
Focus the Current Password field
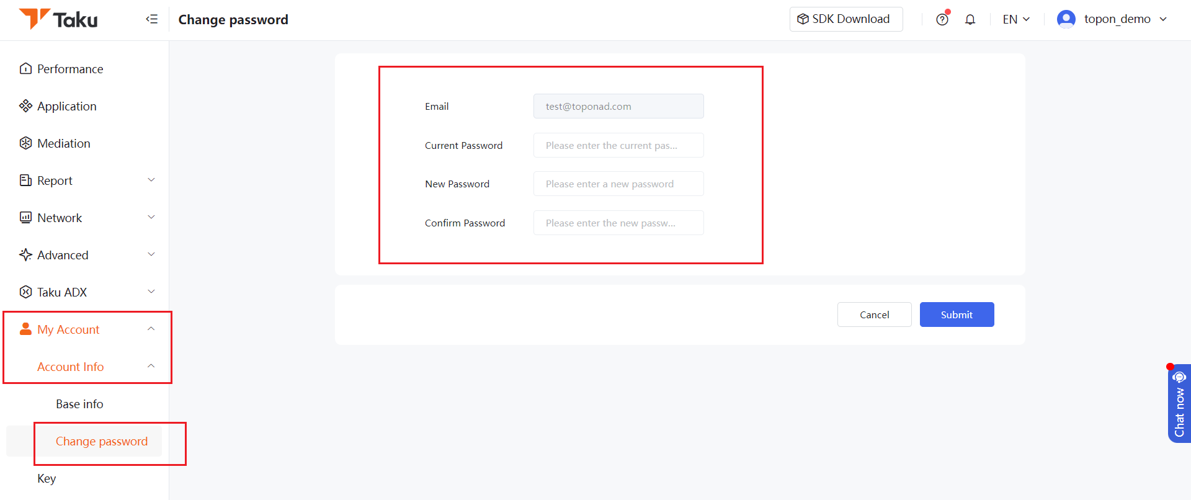tap(618, 145)
